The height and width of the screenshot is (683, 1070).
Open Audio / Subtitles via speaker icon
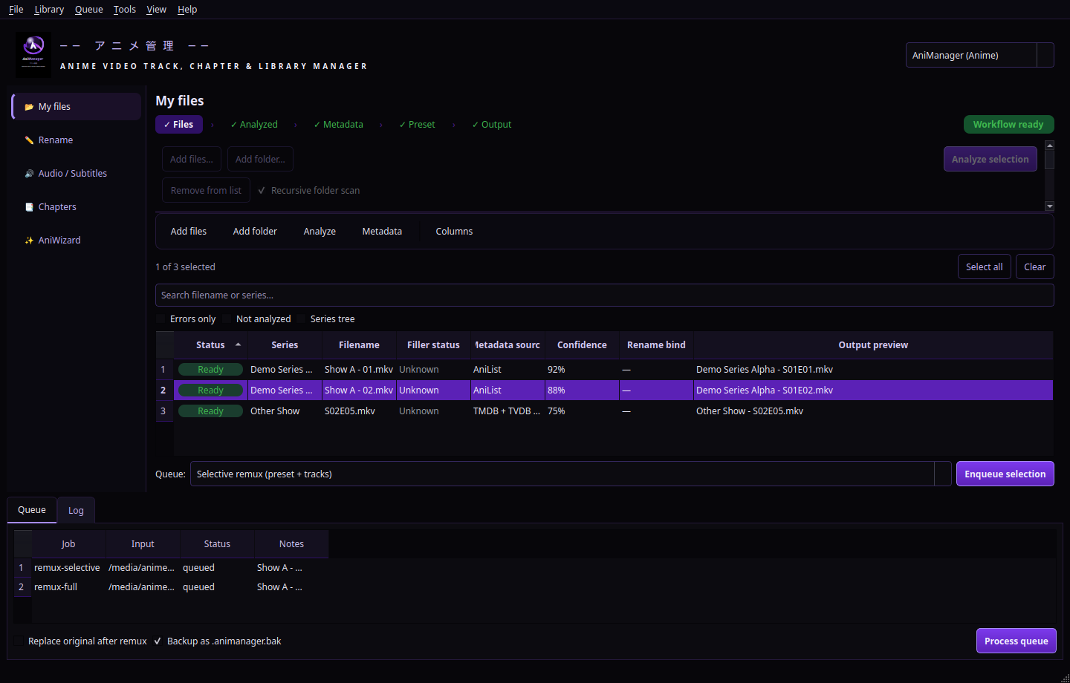[x=29, y=174]
